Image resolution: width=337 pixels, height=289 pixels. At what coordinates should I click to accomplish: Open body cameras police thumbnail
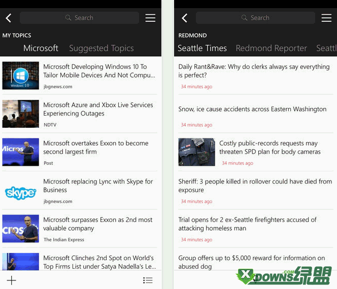196,152
